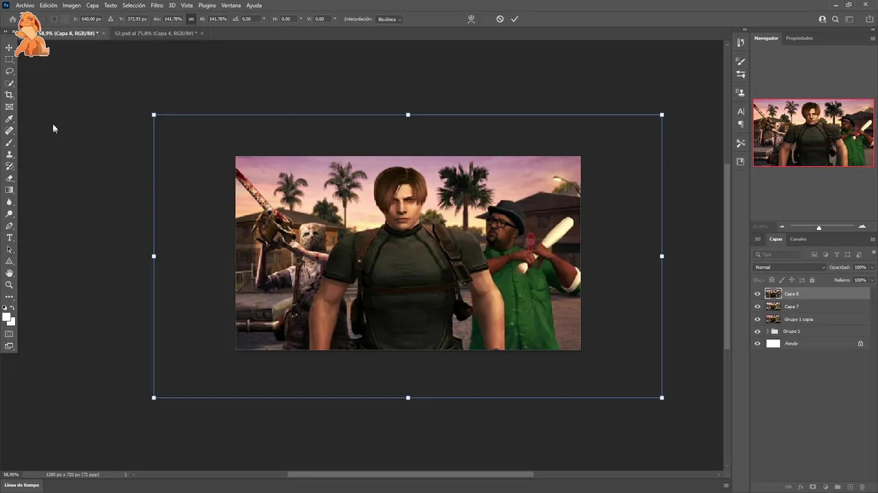Open the Brush Settings panel icon
Viewport: 878px width, 493px height.
click(740, 62)
